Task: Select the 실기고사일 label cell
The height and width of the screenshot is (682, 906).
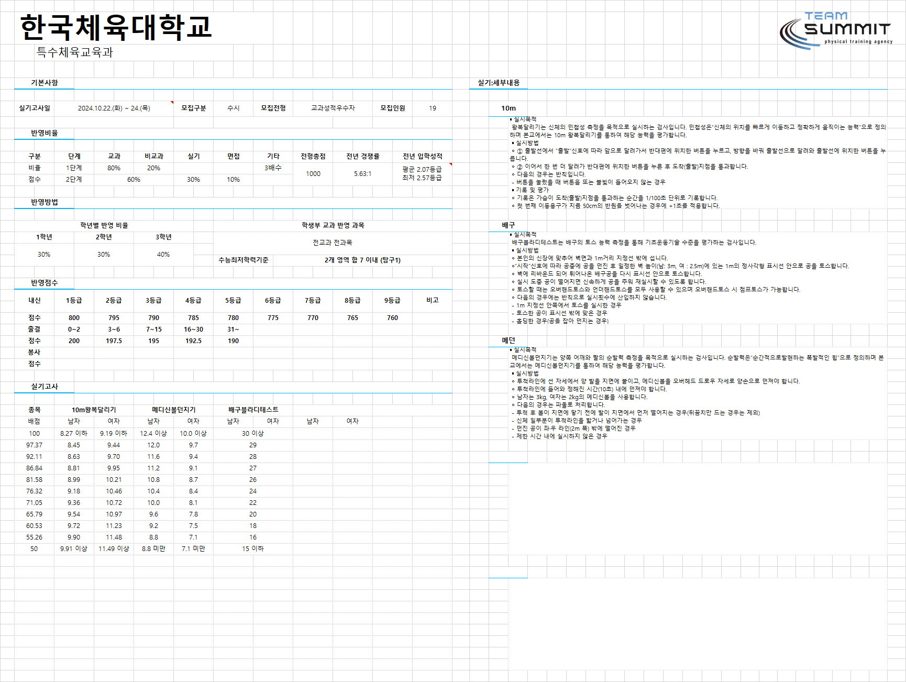Action: pyautogui.click(x=35, y=108)
